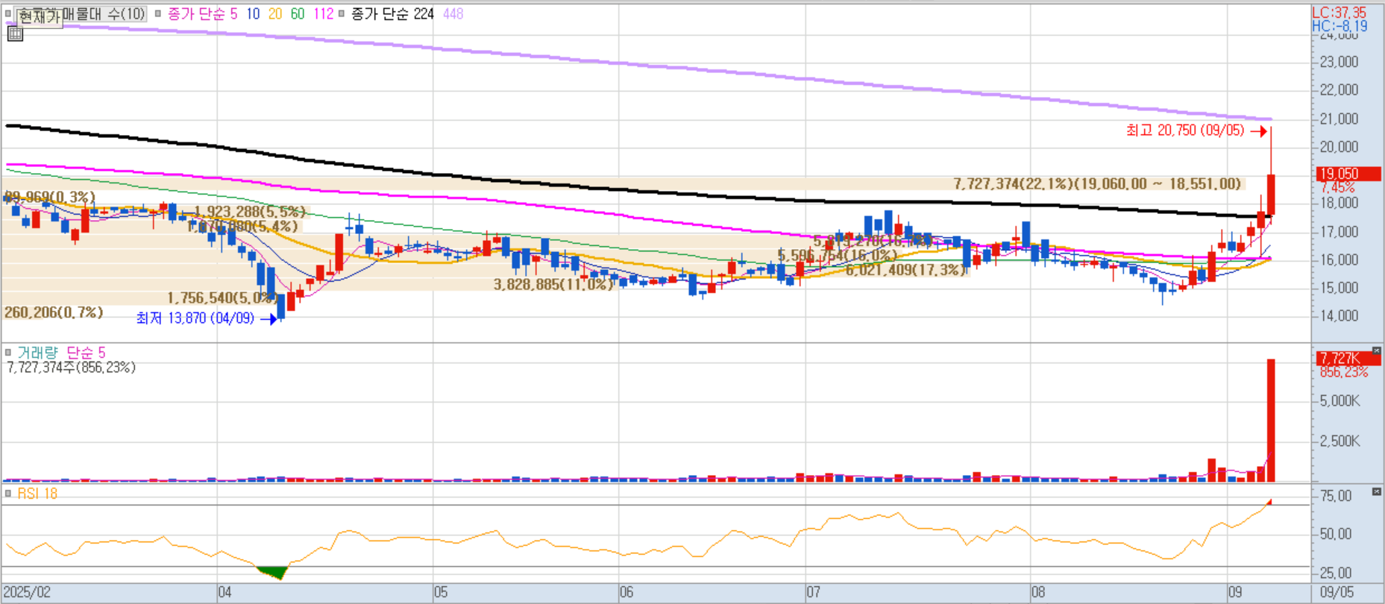Image resolution: width=1385 pixels, height=604 pixels.
Task: Click the 3,828,885(11.0%) volume profile label
Action: click(553, 284)
